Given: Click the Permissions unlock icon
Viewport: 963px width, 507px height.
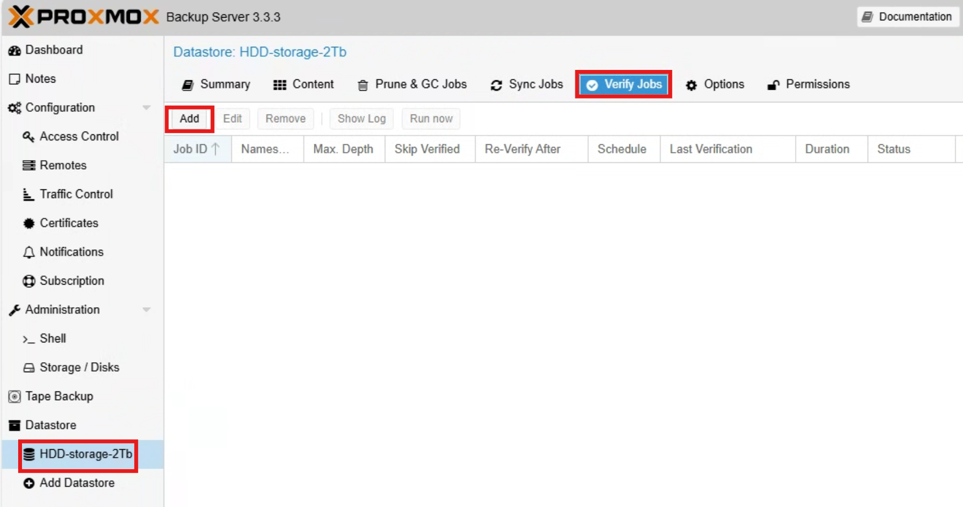Looking at the screenshot, I should 773,85.
